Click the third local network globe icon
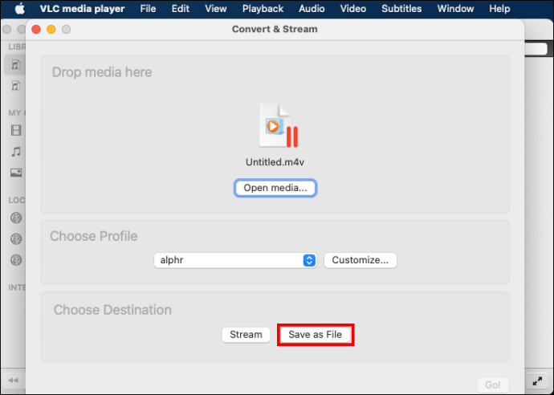The image size is (554, 395). click(15, 260)
